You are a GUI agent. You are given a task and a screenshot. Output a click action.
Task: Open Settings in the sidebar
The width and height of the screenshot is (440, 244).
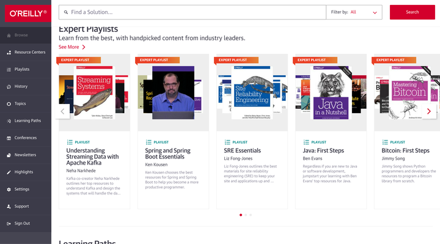[x=26, y=189]
